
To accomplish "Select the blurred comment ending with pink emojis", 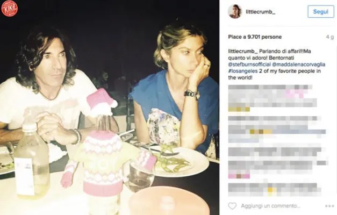I will [x=278, y=163].
